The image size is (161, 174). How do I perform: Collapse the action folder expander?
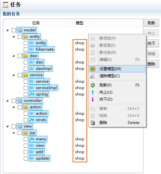pyautogui.click(x=13, y=107)
